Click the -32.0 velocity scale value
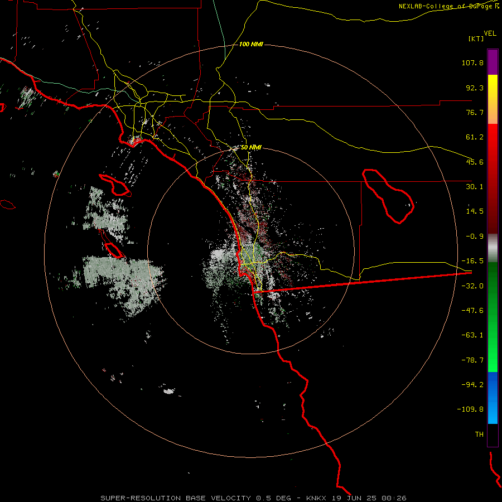The width and height of the screenshot is (502, 502). [x=472, y=286]
